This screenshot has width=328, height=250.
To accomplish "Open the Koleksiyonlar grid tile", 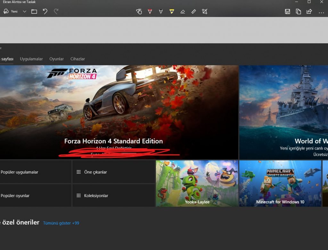I will tap(113, 195).
